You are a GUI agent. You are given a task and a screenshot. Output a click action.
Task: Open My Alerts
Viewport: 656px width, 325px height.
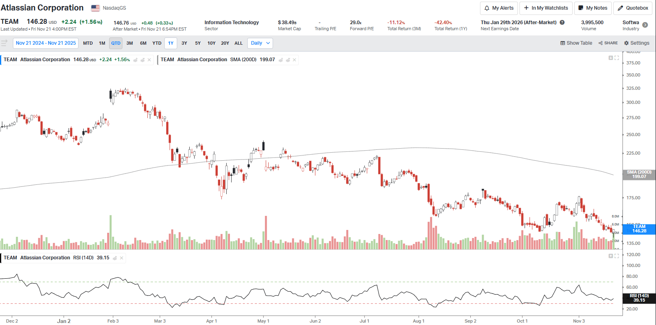pyautogui.click(x=499, y=8)
